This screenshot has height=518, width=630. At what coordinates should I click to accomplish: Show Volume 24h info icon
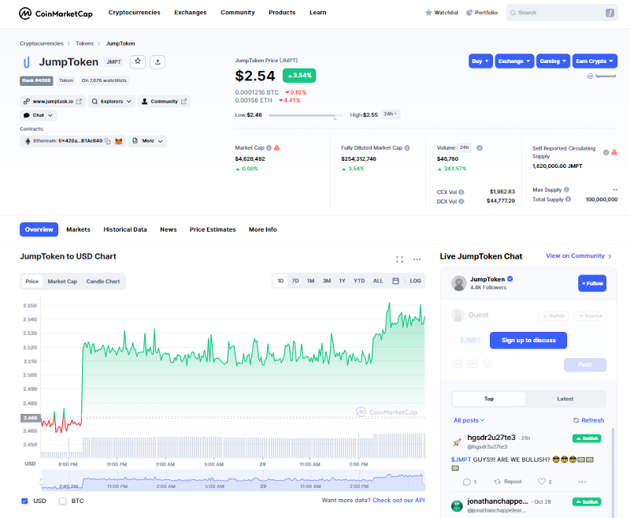[x=480, y=147]
